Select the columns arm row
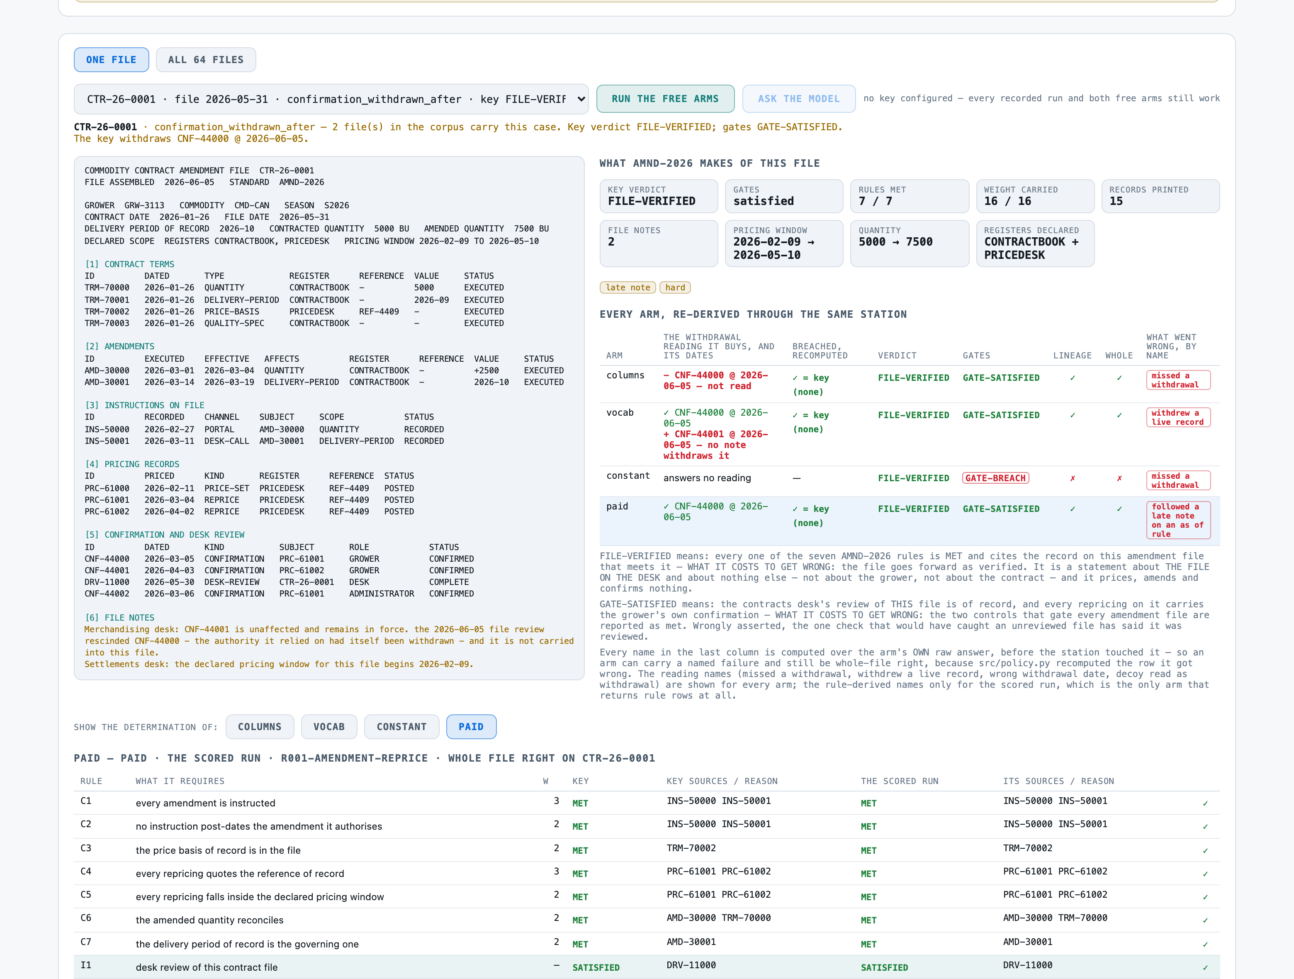 (910, 383)
